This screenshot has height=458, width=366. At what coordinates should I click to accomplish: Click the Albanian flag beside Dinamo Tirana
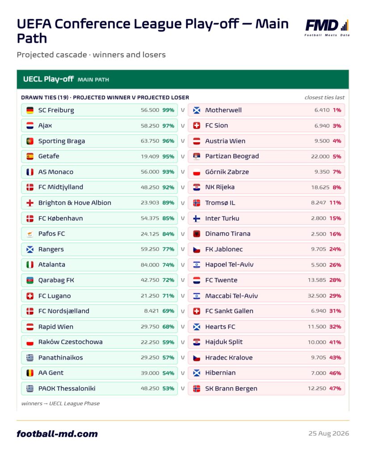pos(197,233)
